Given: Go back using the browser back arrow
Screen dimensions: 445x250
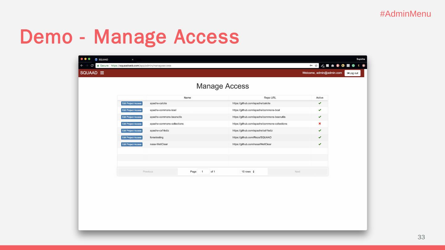Looking at the screenshot, I should [82, 65].
